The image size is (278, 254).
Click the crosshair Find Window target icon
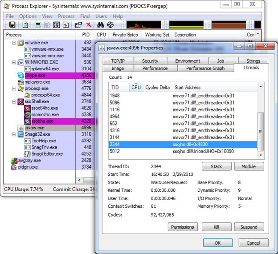click(110, 25)
